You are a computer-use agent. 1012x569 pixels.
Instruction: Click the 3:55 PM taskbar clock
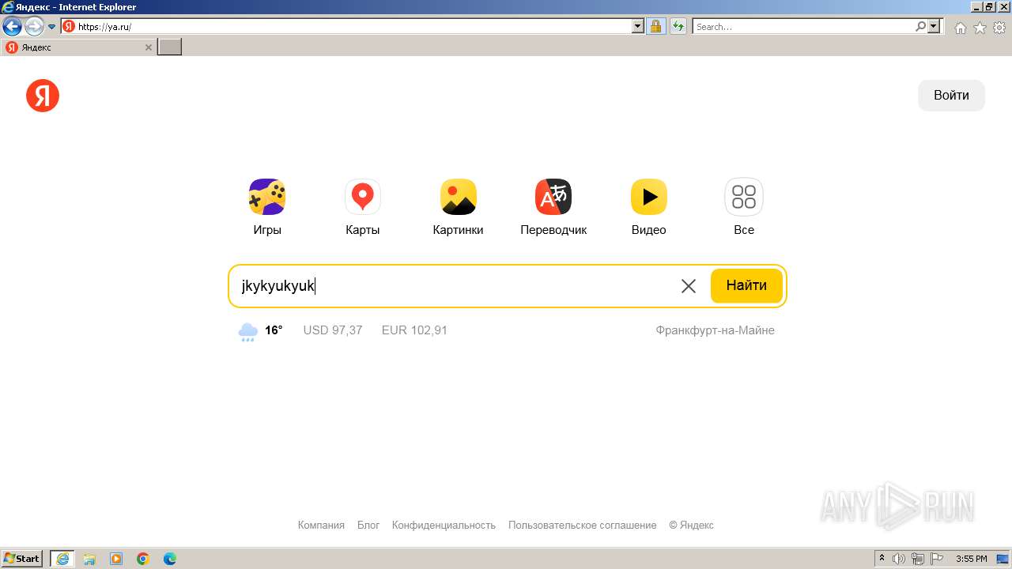pyautogui.click(x=971, y=559)
